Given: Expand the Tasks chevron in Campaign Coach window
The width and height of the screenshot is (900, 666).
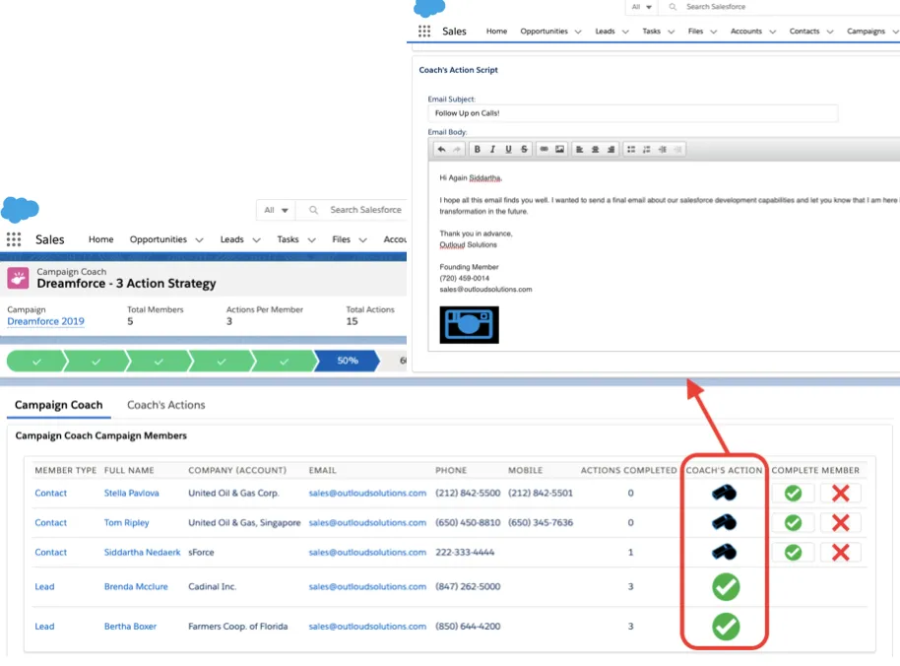Looking at the screenshot, I should (x=312, y=240).
